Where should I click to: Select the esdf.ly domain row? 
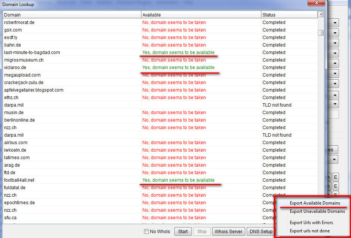click(160, 38)
